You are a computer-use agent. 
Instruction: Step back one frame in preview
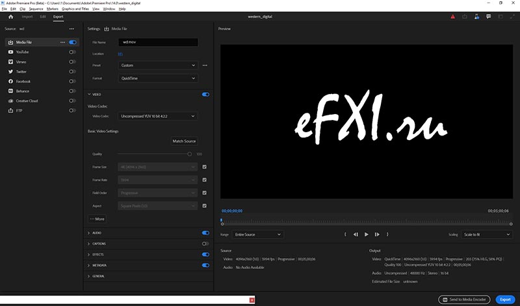click(x=356, y=234)
